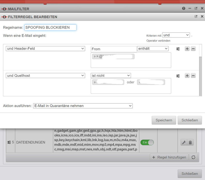Image resolution: width=205 pixels, height=180 pixels.
Task: Click Schließen in Mailfilter window
Action: (x=190, y=174)
